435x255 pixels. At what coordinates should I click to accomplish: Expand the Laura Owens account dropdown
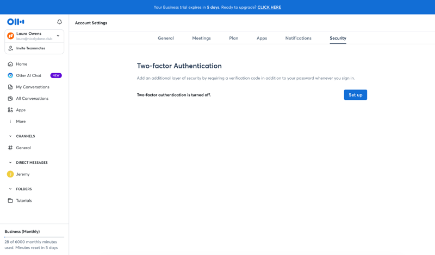click(58, 36)
